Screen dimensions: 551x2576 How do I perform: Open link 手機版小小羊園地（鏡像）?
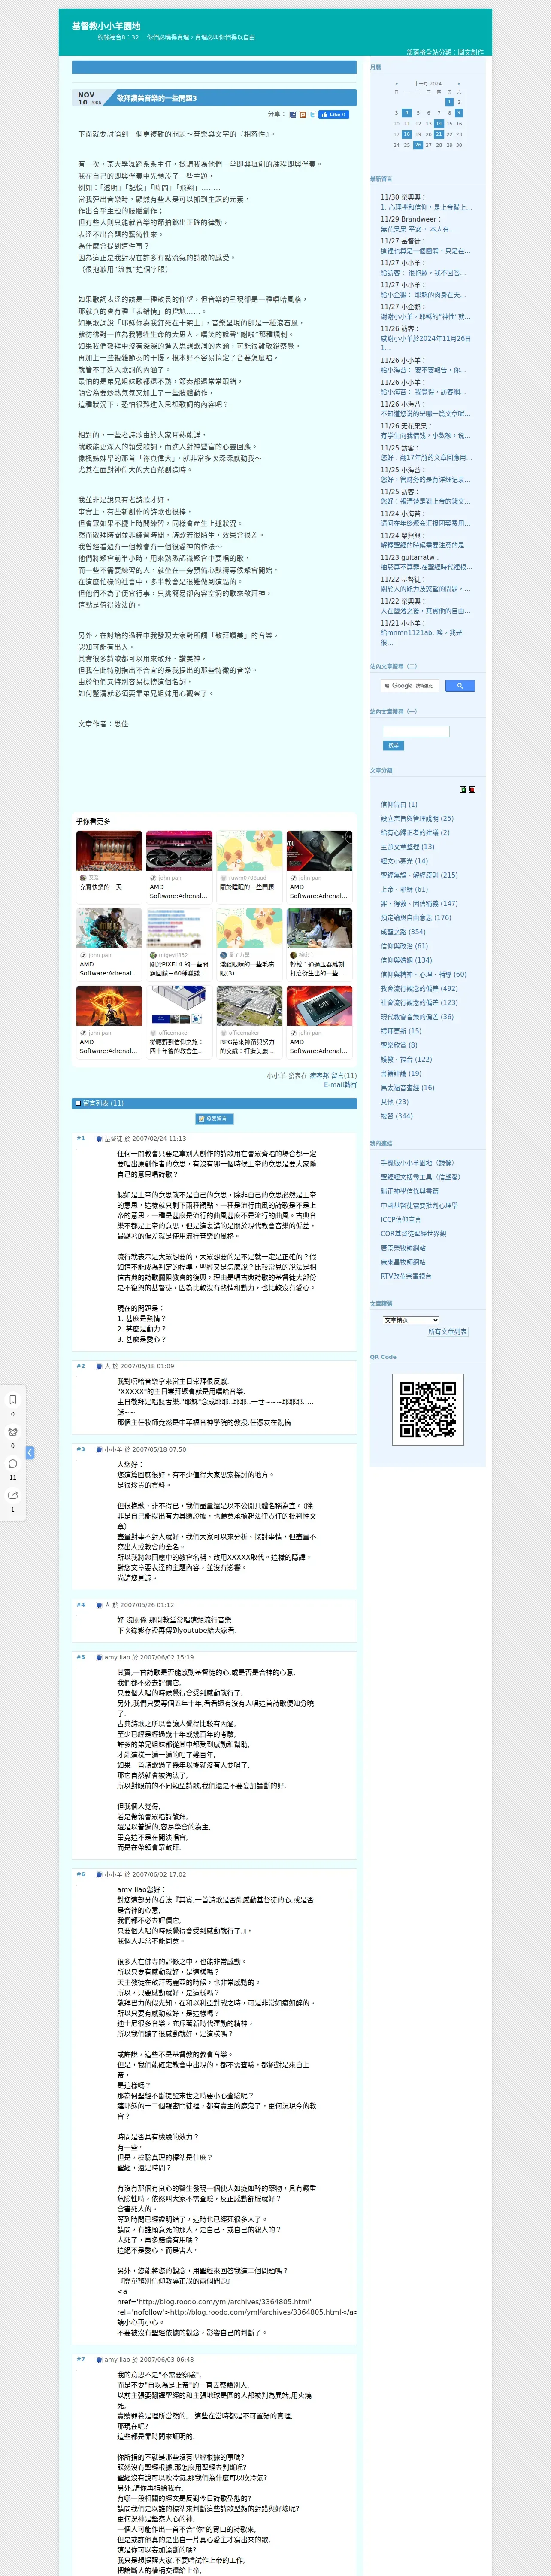(417, 1163)
